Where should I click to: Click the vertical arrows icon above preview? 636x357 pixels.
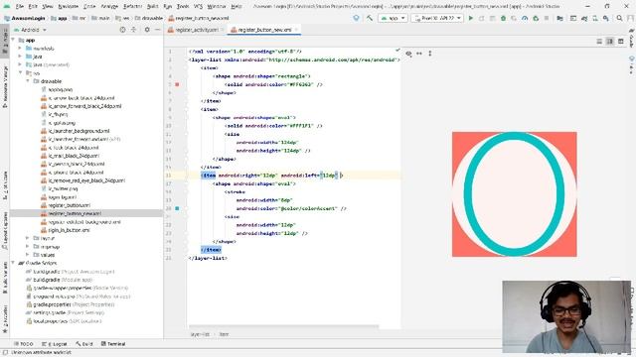[430, 54]
